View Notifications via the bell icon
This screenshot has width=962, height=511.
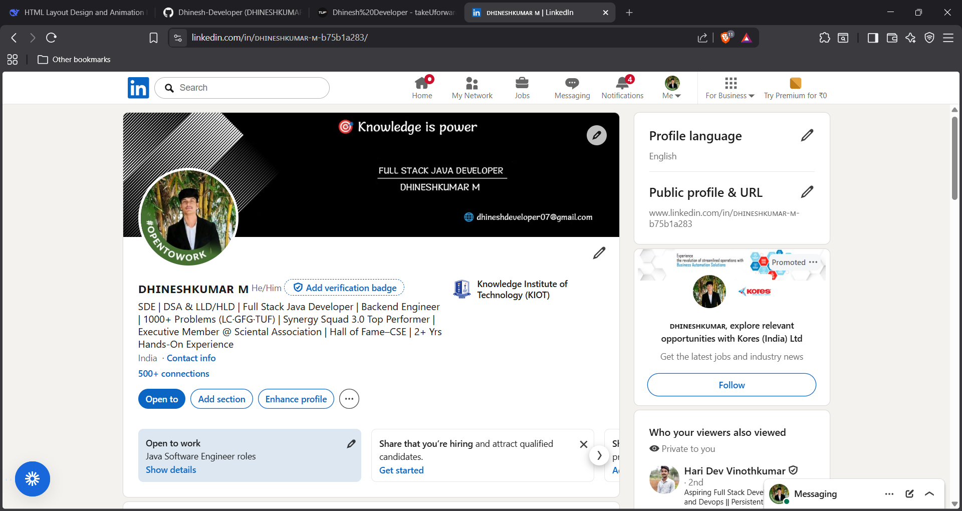tap(622, 87)
